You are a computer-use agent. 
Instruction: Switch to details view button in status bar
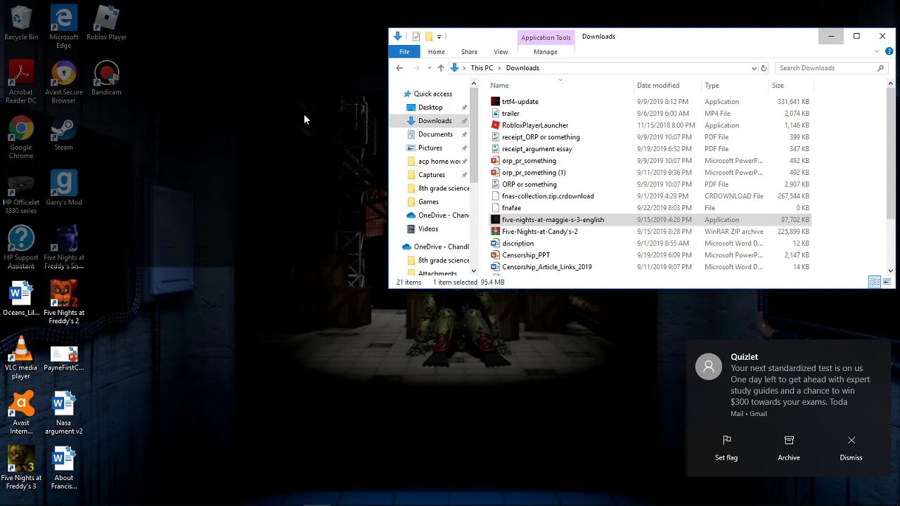coord(875,282)
